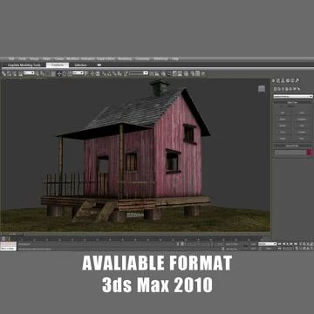Switch to the Lights category icon
Image resolution: width=314 pixels, height=314 pixels.
coord(283,89)
